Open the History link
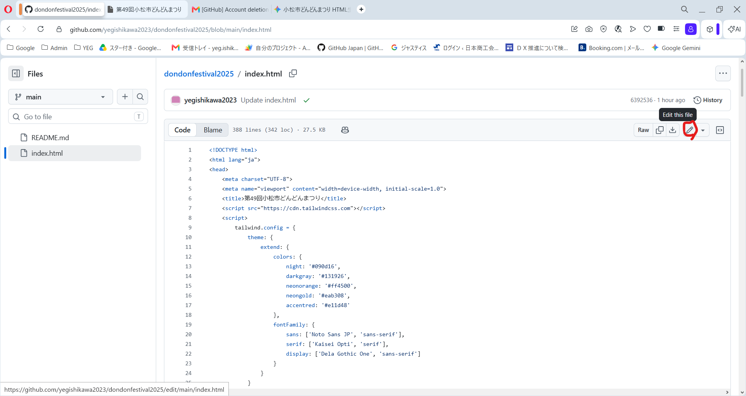 click(708, 100)
